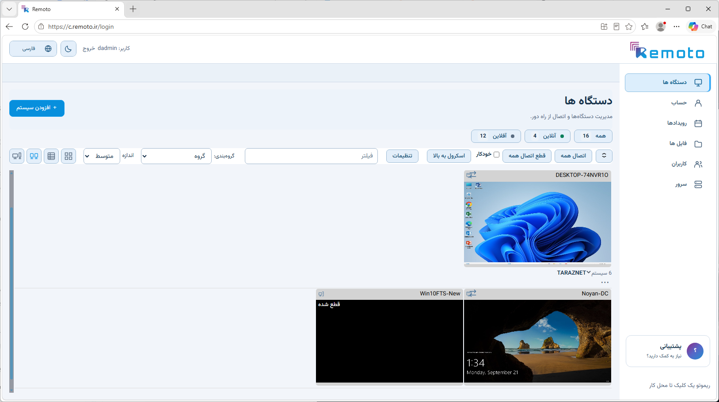
Task: Select the monitor with tower view icon
Action: (x=17, y=156)
